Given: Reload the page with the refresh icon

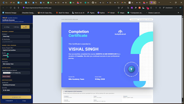Looking at the screenshot, I should coord(11,8).
